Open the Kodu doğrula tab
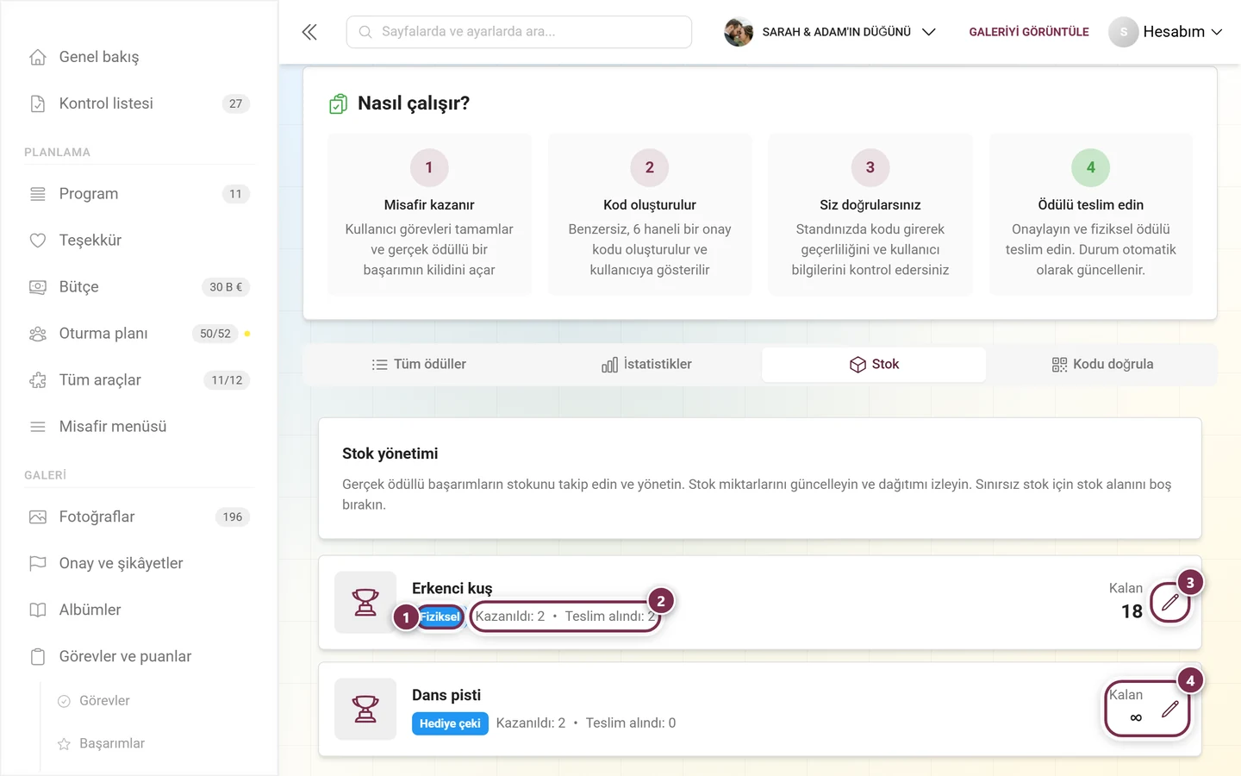The image size is (1241, 776). (1102, 365)
